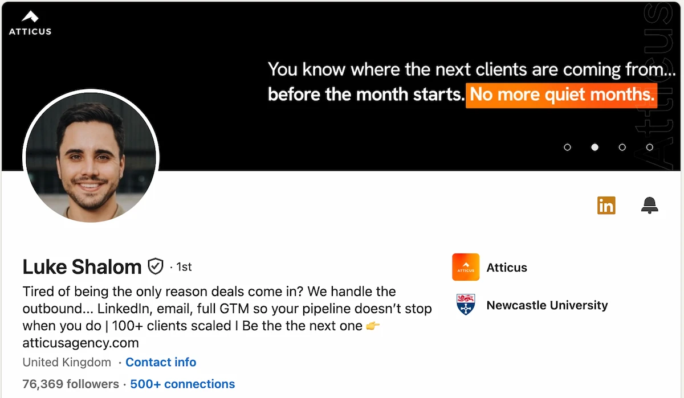Click the LinkedIn logo icon

606,205
